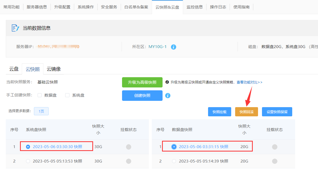This screenshot has height=172, width=318.
Task: Click the 当前数据信息 document icon
Action: (x=15, y=28)
